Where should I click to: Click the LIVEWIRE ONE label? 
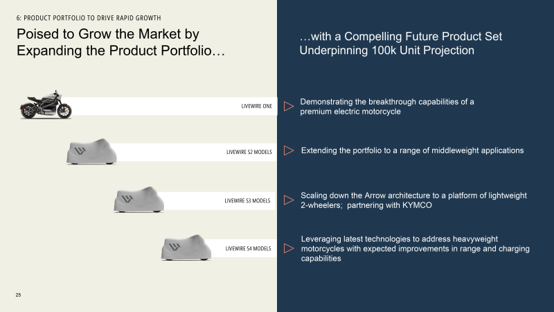(x=256, y=107)
